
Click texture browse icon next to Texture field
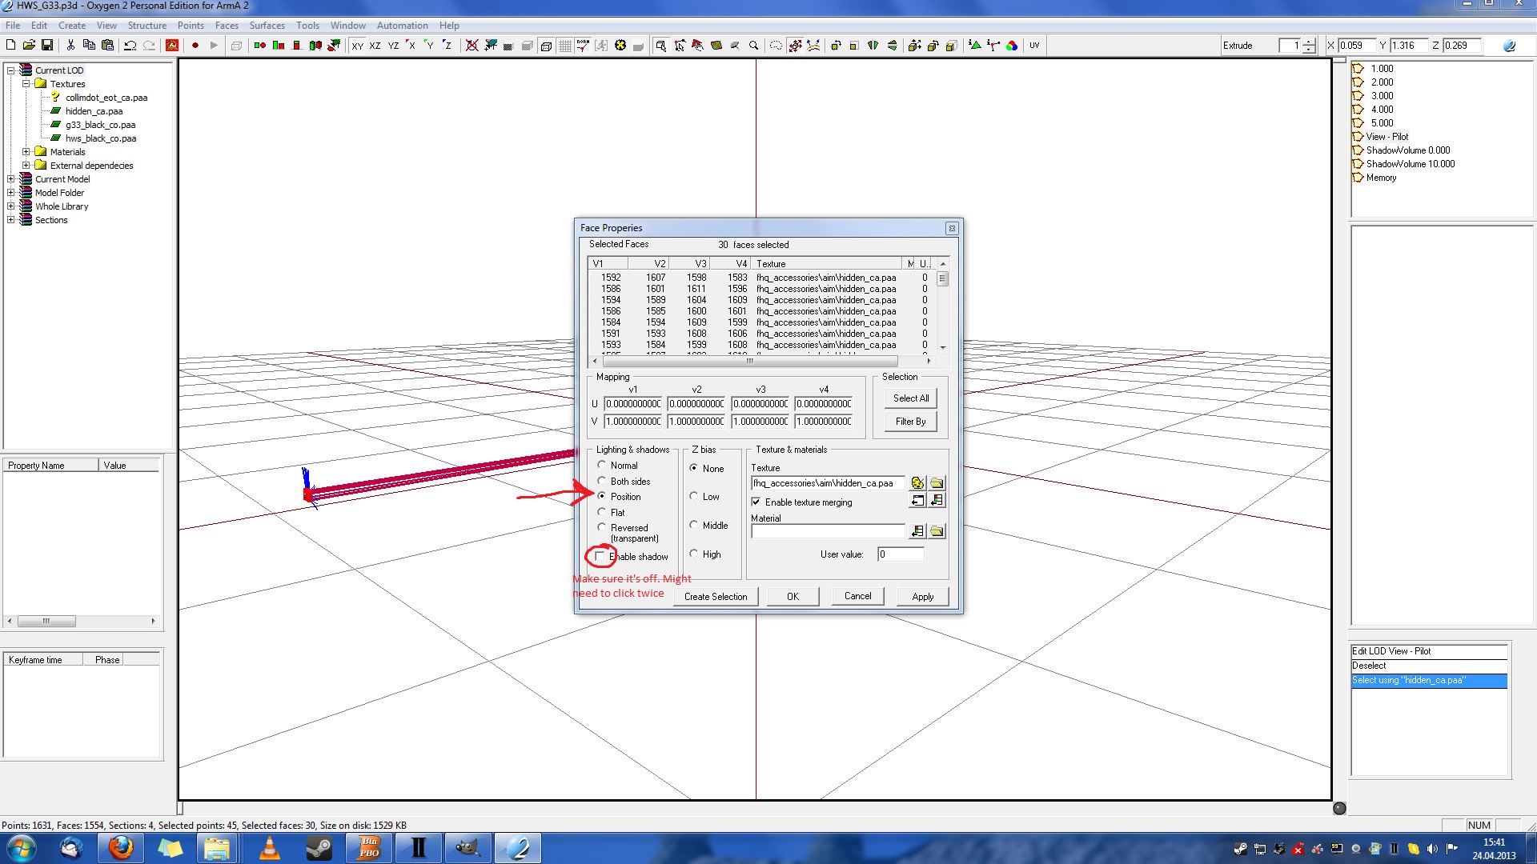pyautogui.click(x=917, y=483)
